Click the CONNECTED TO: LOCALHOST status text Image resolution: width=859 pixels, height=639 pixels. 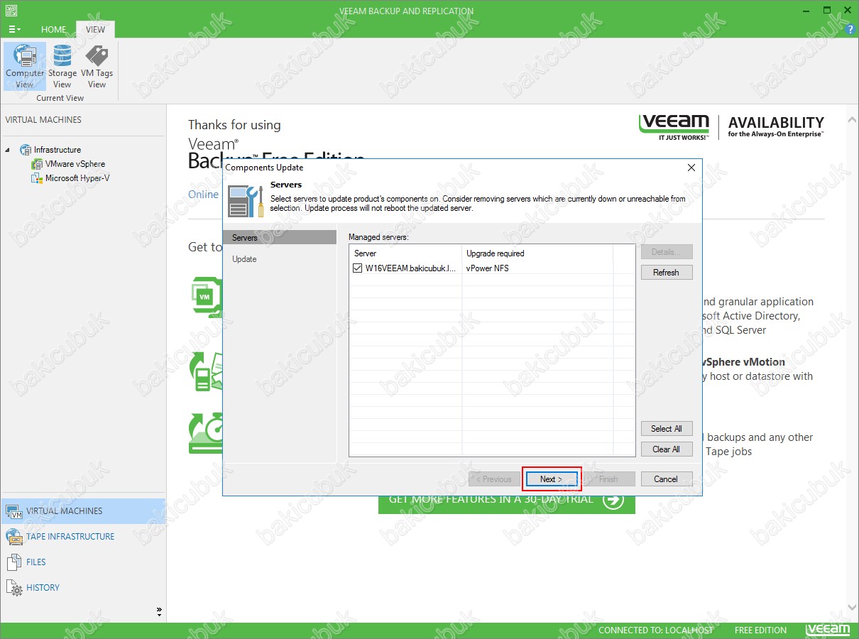coord(656,630)
